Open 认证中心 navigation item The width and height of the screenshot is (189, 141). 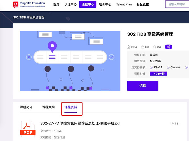pos(70,4)
